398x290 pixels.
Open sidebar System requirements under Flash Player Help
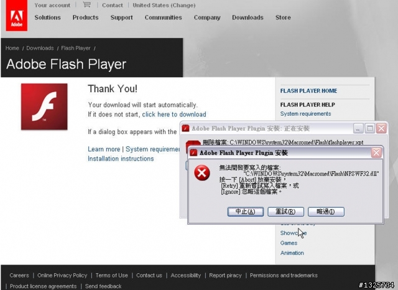305,114
